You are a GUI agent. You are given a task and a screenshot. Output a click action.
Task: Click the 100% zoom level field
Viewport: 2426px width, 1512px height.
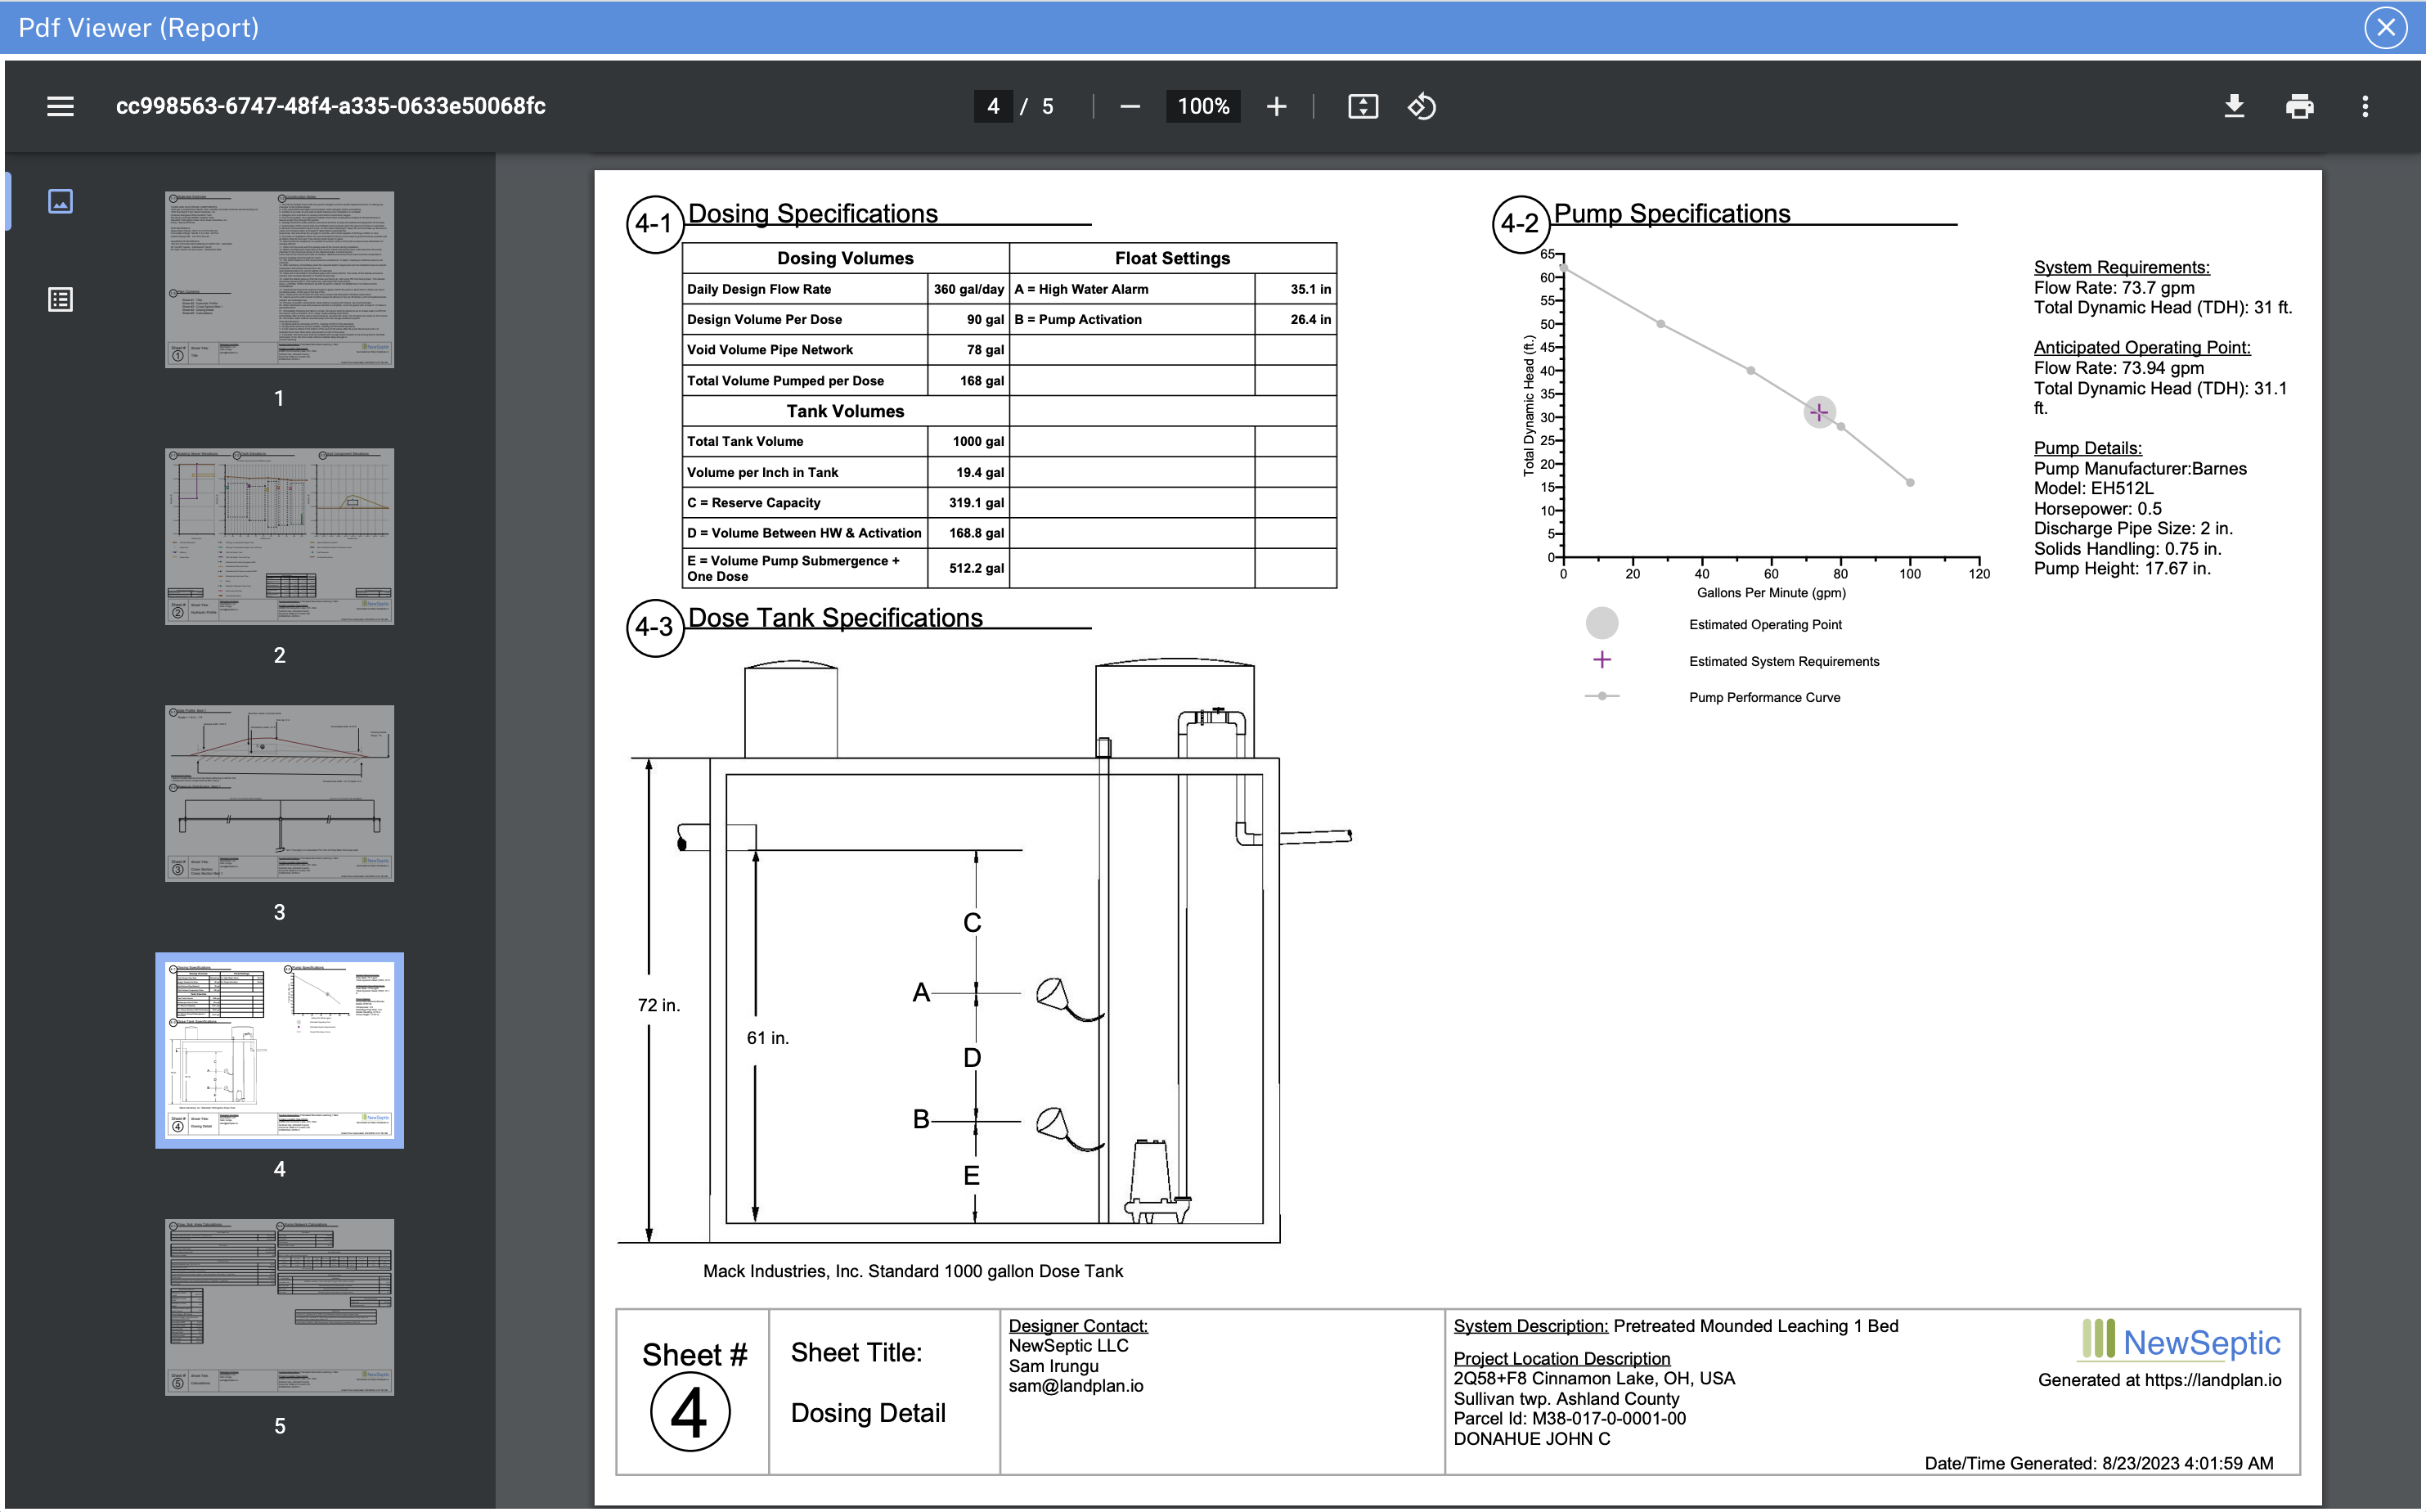click(x=1202, y=106)
